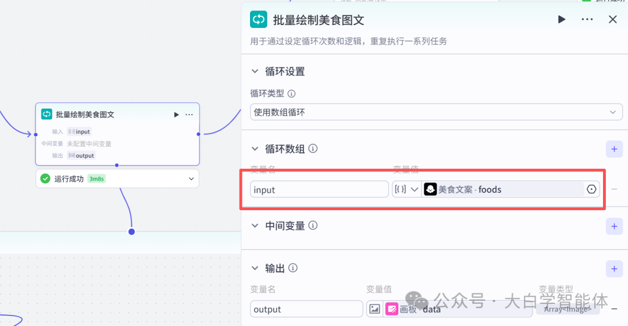Click the hexagon variable picker icon

[591, 189]
